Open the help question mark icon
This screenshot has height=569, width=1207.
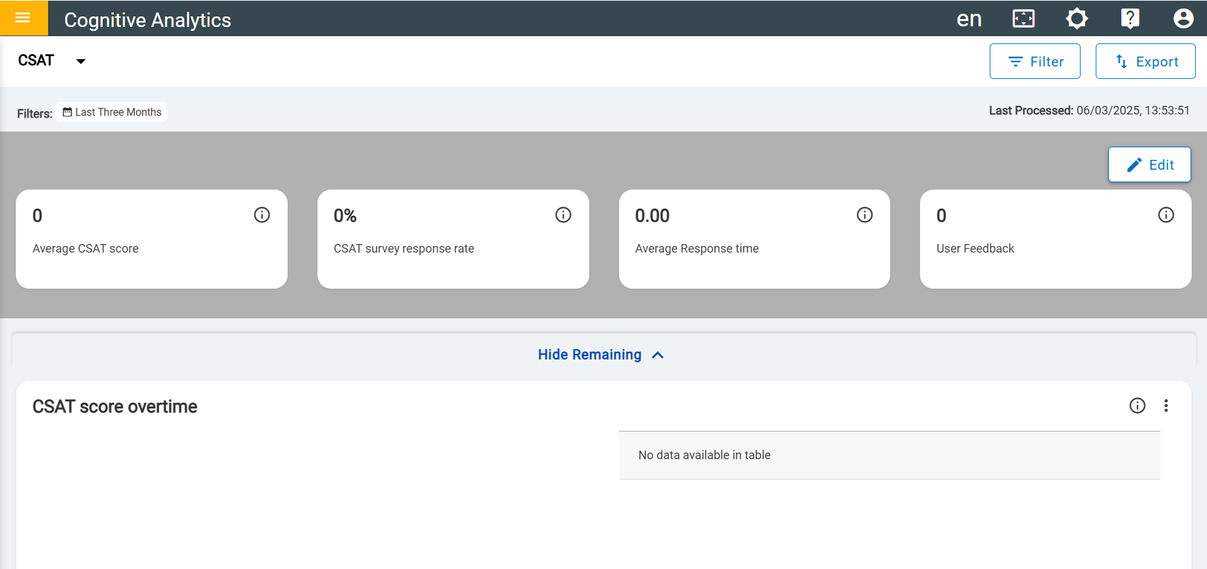pos(1130,18)
